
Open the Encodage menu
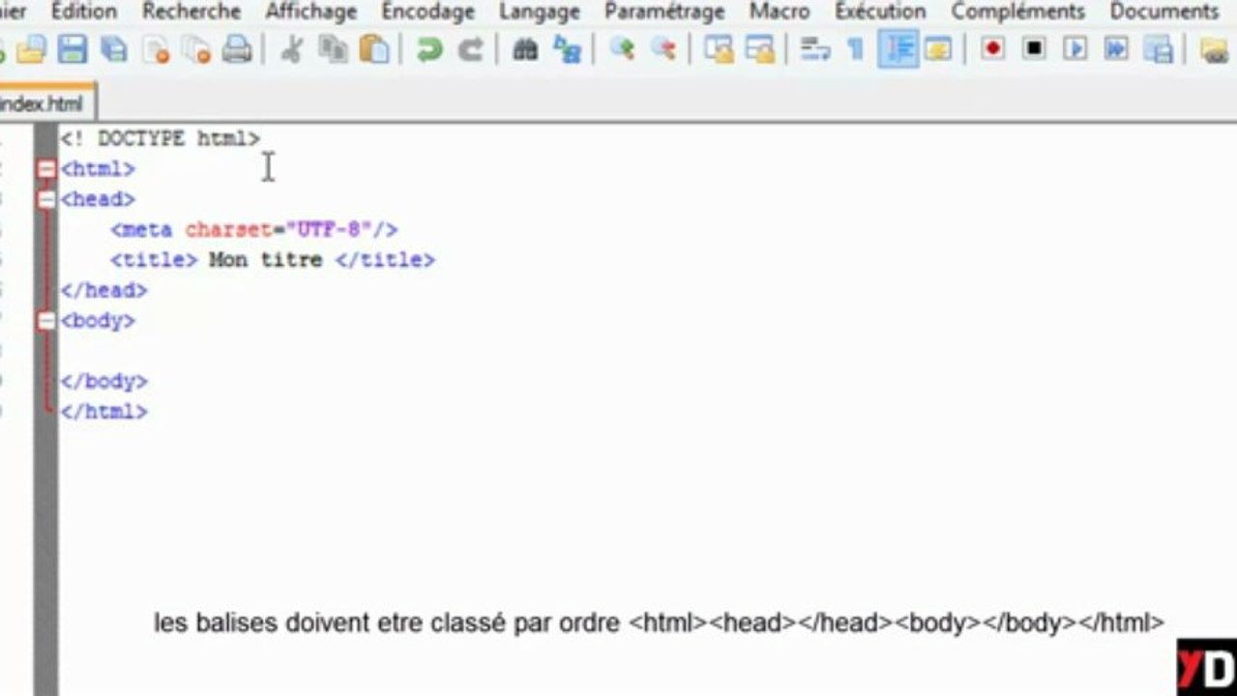pyautogui.click(x=427, y=12)
